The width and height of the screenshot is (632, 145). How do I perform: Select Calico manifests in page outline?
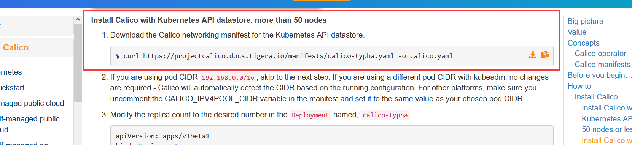click(x=602, y=65)
